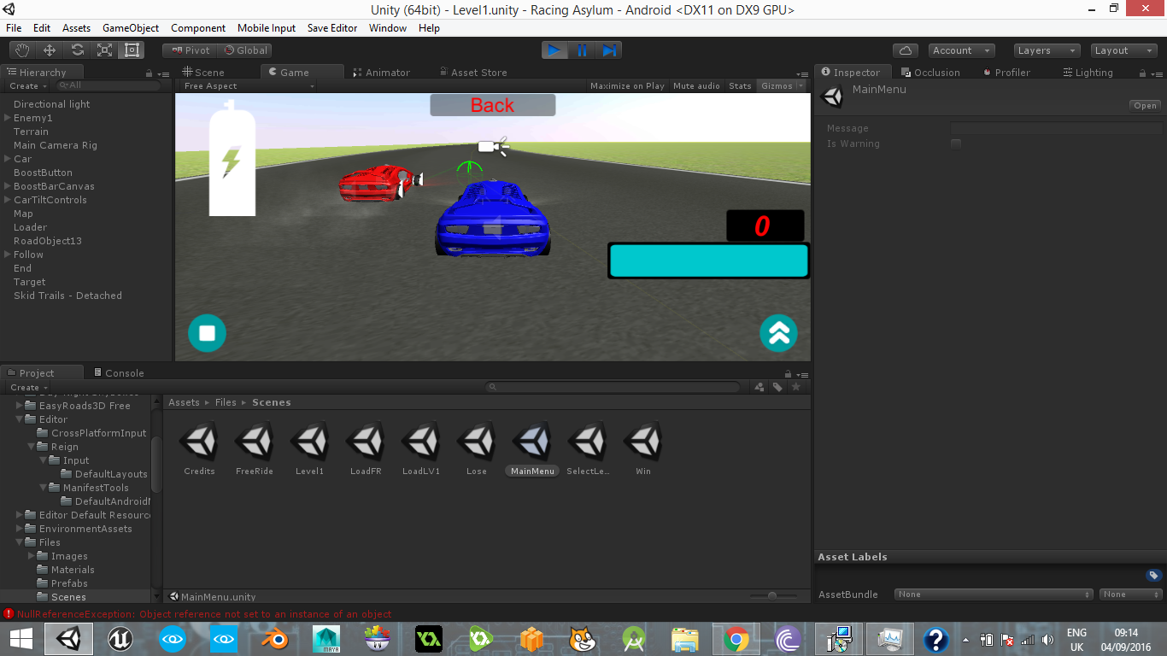The image size is (1167, 656).
Task: Toggle Mute audio in the Game view
Action: [696, 86]
